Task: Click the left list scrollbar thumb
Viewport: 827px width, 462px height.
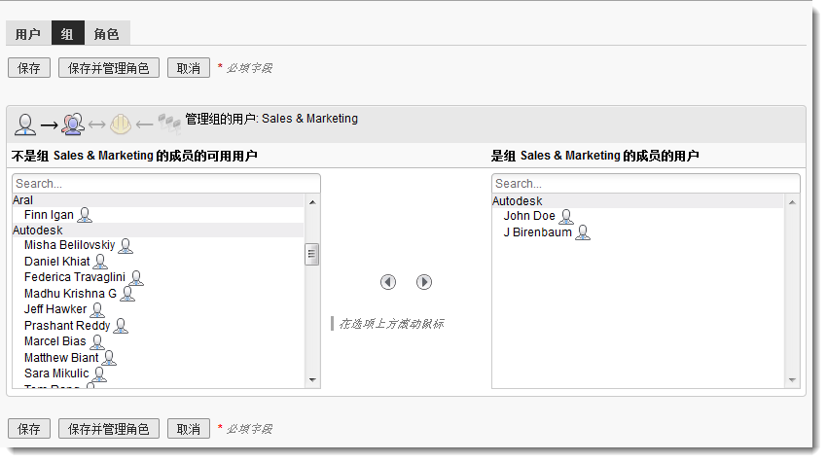Action: click(312, 254)
